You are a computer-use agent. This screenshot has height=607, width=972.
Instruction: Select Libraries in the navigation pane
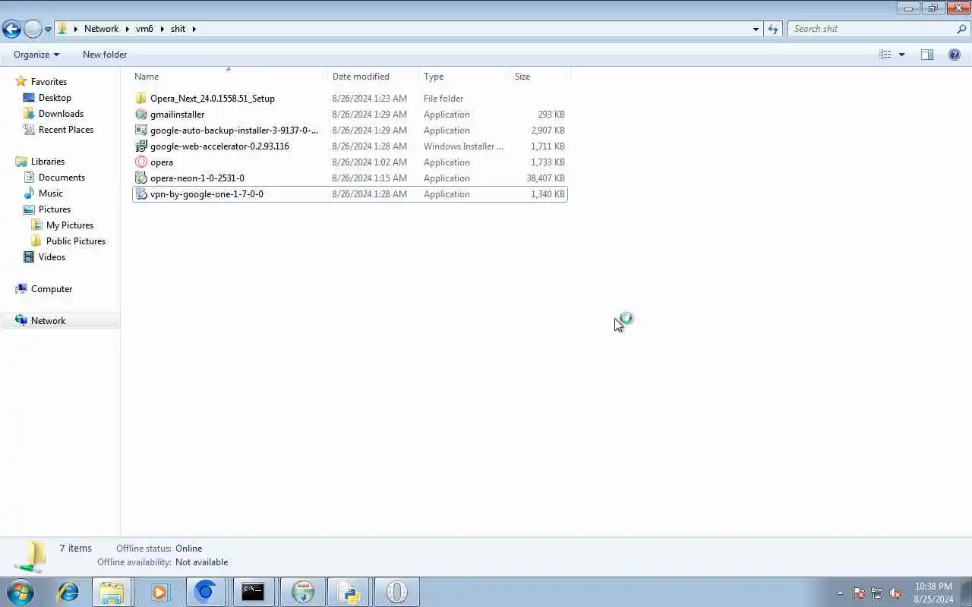click(x=48, y=162)
